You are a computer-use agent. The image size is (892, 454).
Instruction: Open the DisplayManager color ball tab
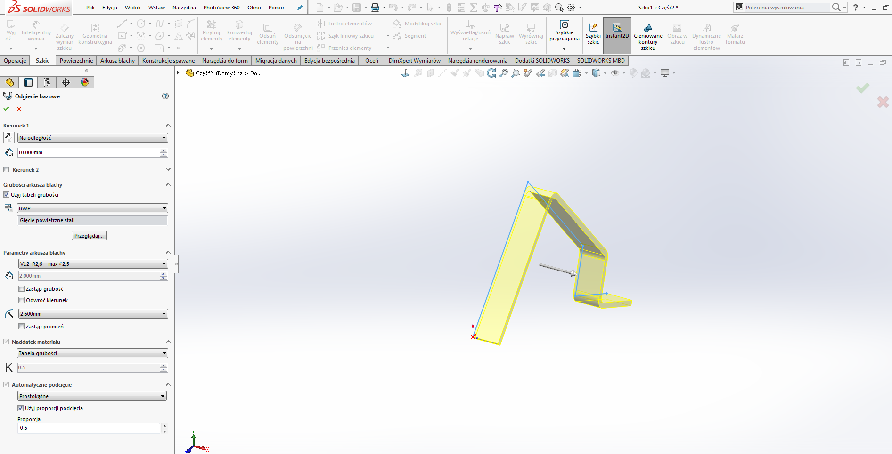pos(85,82)
